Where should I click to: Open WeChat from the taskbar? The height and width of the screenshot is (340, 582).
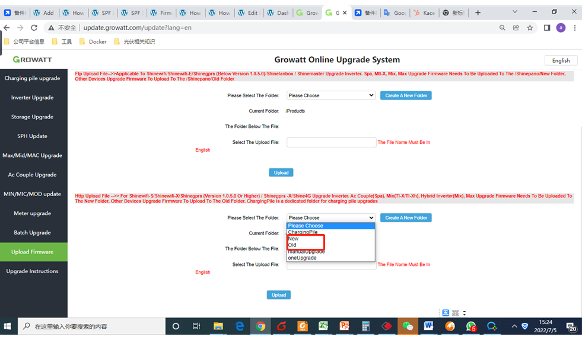pyautogui.click(x=408, y=326)
